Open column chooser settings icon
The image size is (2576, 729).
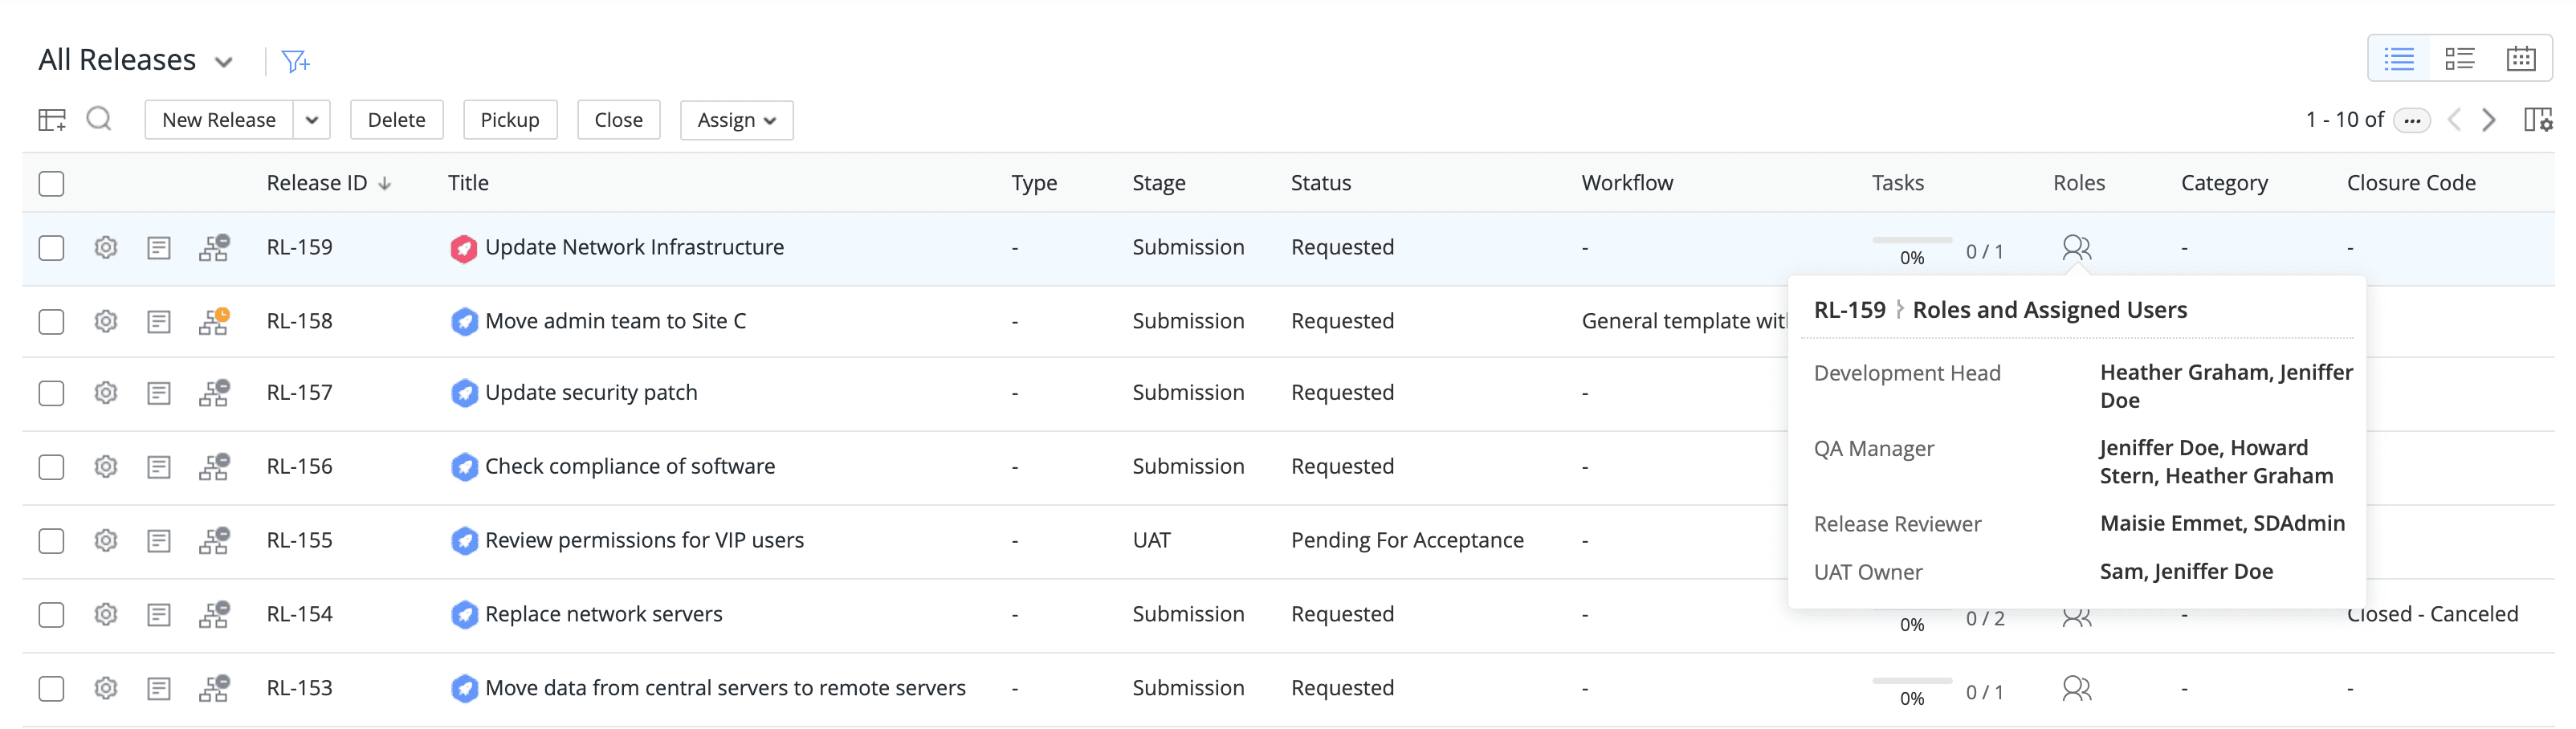click(2537, 120)
